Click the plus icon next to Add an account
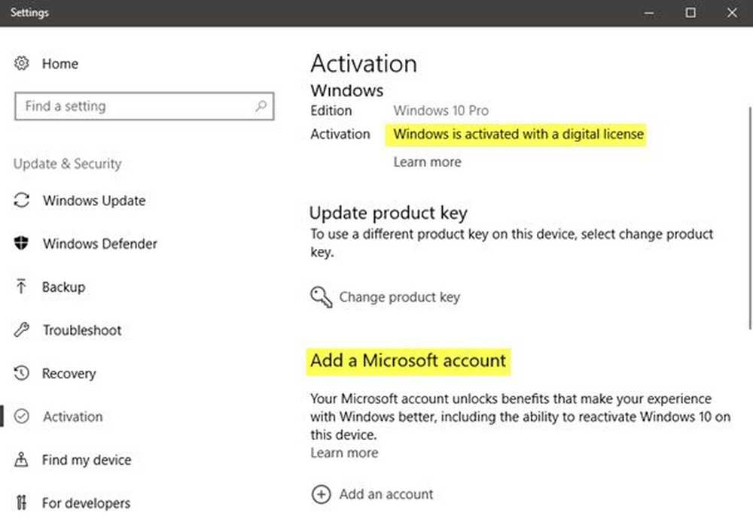This screenshot has height=525, width=753. tap(321, 494)
